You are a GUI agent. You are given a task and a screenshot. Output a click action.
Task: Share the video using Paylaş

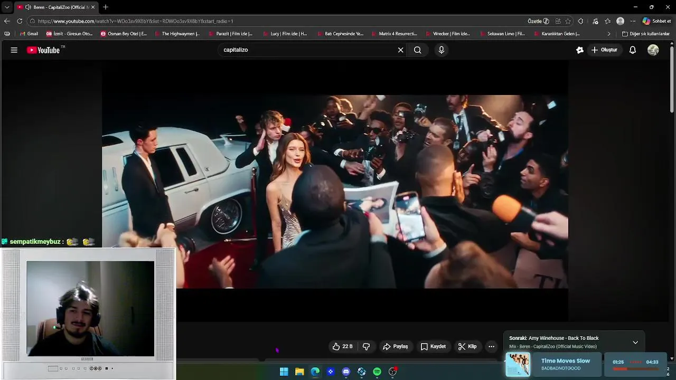396,347
